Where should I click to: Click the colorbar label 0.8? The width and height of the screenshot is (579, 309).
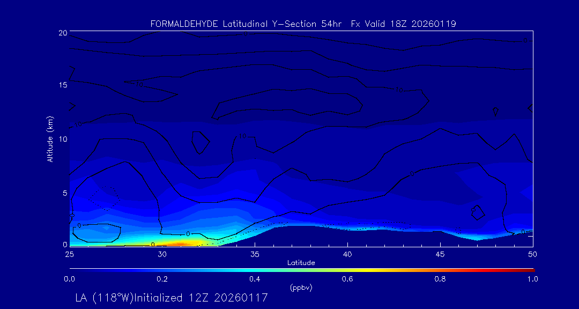coord(440,279)
